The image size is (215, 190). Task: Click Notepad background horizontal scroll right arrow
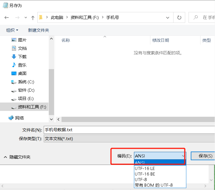205,186
